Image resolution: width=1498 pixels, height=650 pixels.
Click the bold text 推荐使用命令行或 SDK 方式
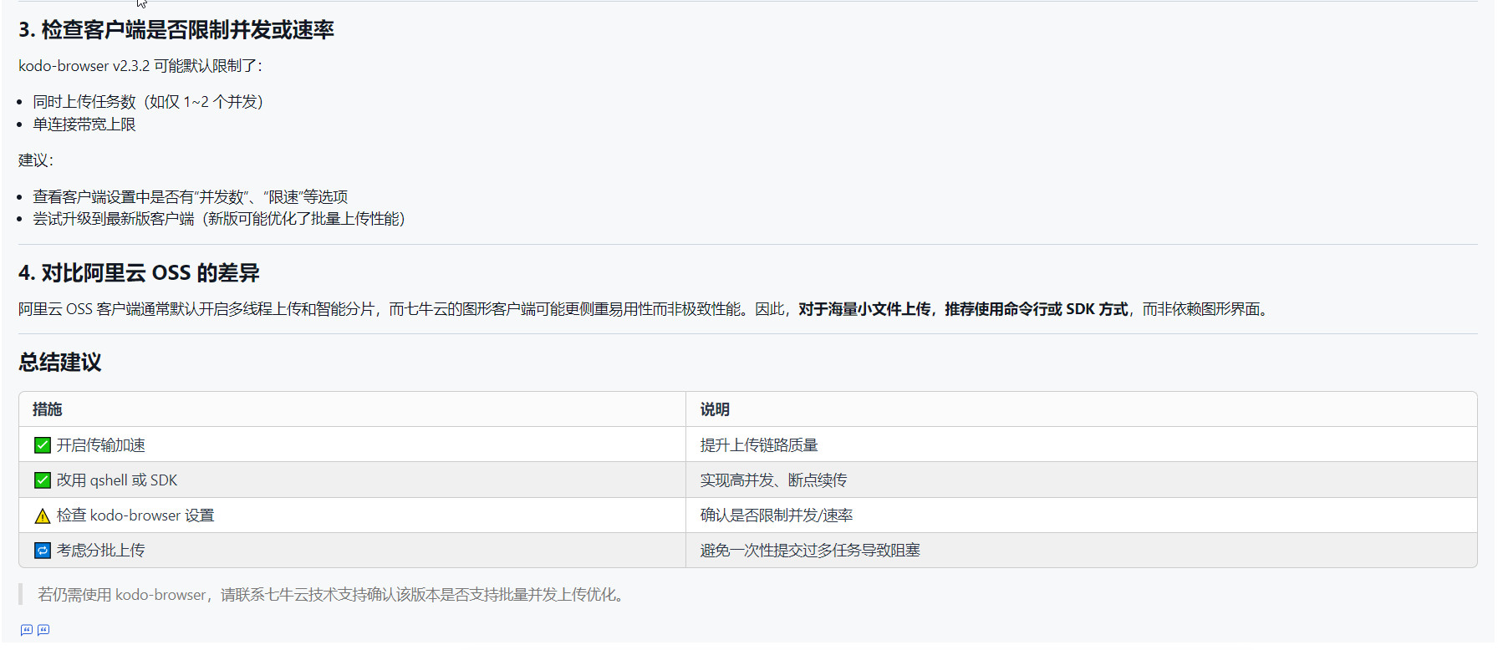pos(1037,309)
